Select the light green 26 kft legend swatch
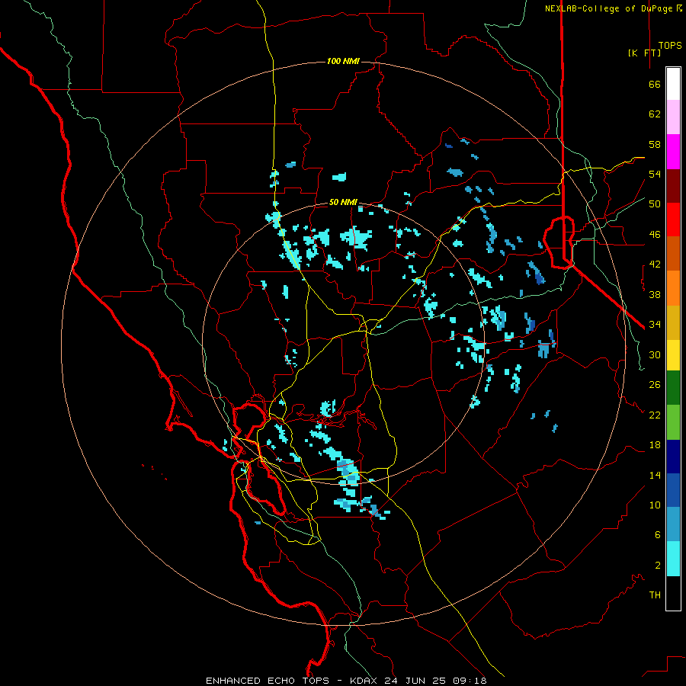 pos(673,422)
